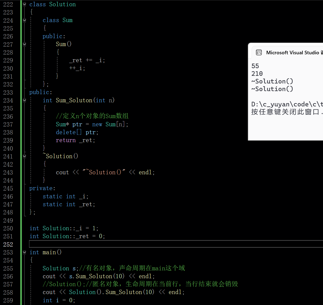Image resolution: width=323 pixels, height=305 pixels.
Task: Click "static int _i;" declaration
Action: click(x=66, y=196)
